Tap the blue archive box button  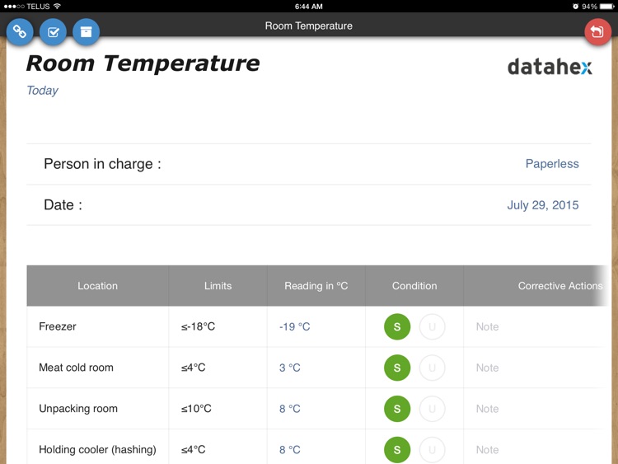(x=86, y=31)
